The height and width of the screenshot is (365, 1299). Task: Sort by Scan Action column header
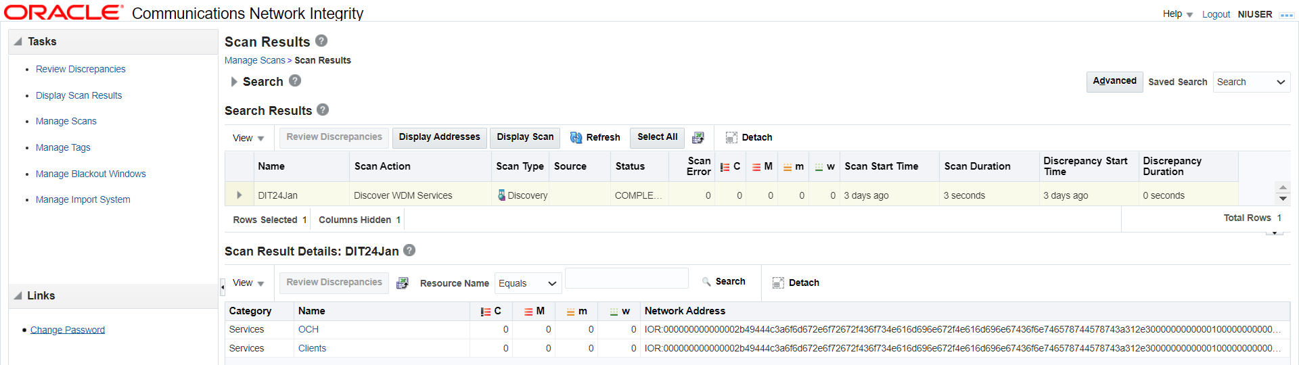coord(420,166)
